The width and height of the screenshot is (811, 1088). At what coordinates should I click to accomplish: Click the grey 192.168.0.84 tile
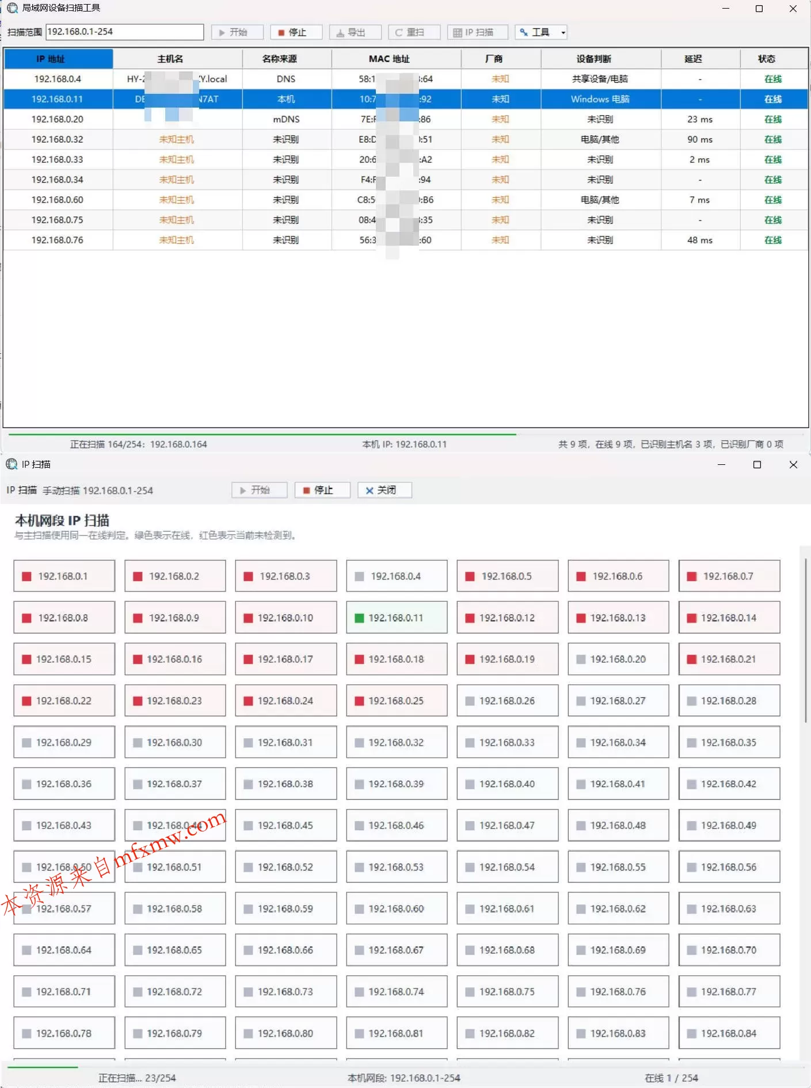729,1033
